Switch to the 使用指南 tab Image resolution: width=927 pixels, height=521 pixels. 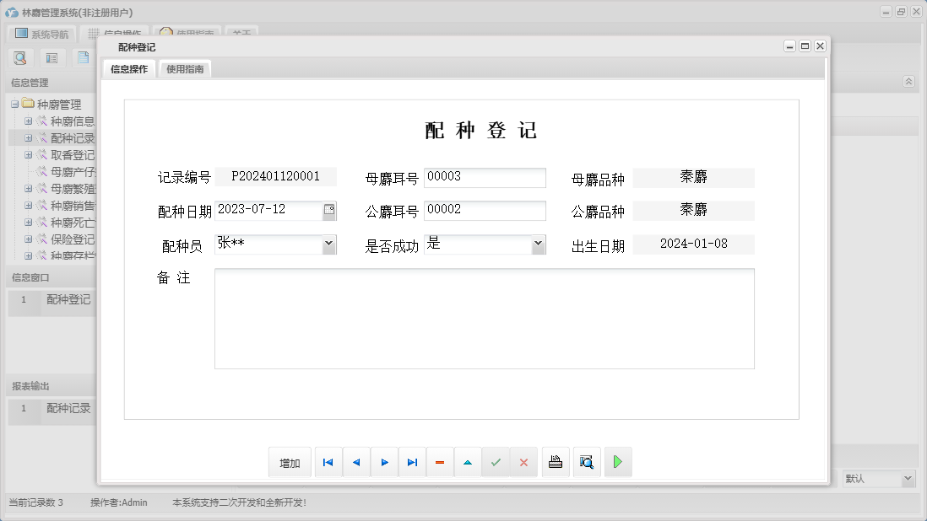pyautogui.click(x=184, y=68)
